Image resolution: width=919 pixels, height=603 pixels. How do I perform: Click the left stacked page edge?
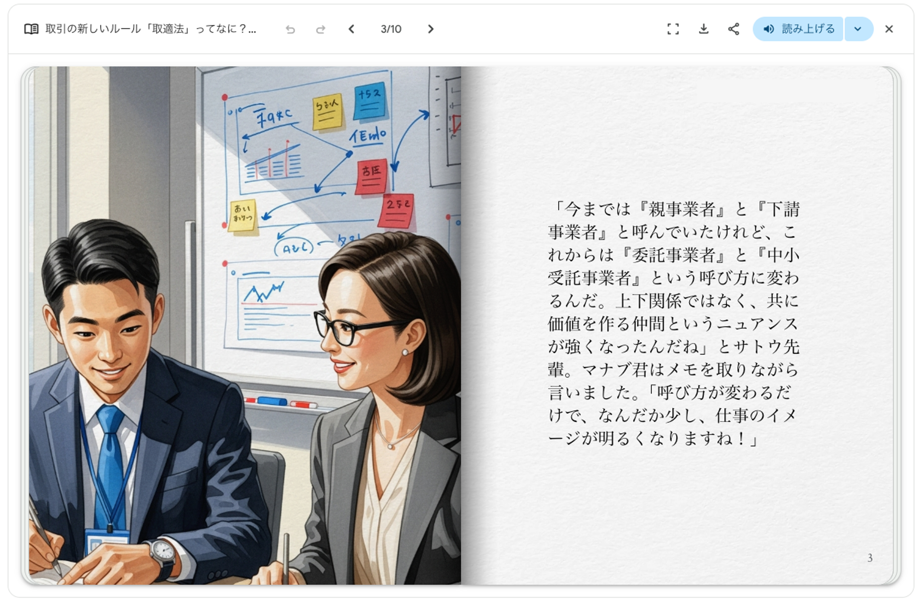[25, 325]
